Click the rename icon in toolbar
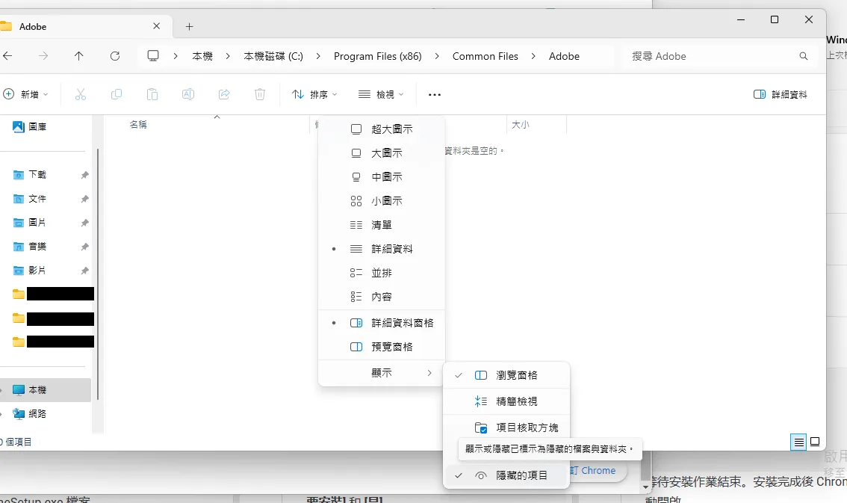This screenshot has height=503, width=847. 188,95
